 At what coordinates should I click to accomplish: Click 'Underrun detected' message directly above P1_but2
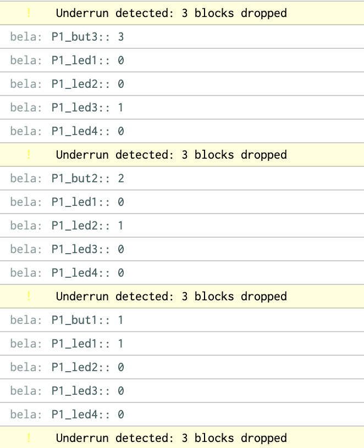171,155
